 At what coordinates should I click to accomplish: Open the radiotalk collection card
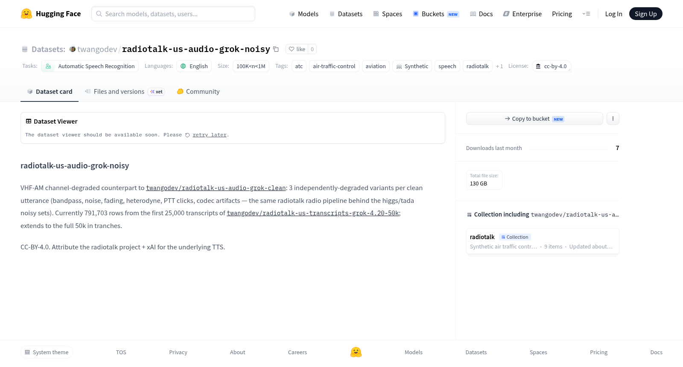coord(543,241)
